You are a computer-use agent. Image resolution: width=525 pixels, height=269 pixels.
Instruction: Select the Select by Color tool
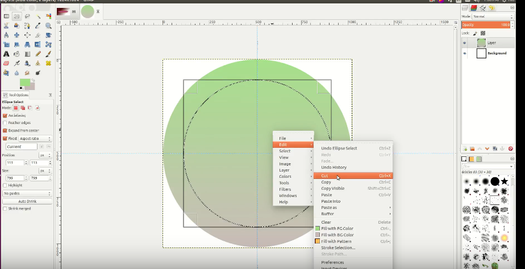pos(48,16)
